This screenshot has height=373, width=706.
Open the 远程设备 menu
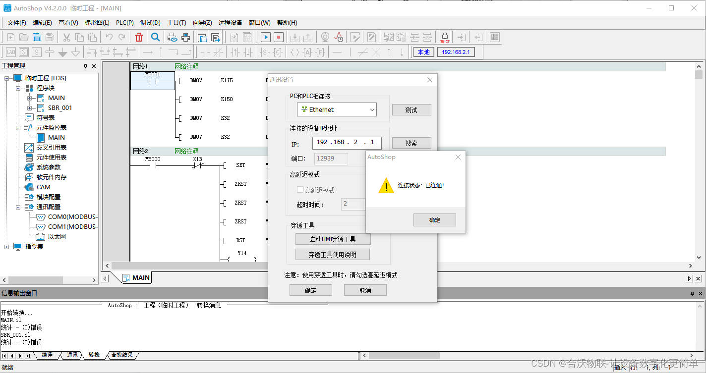(231, 23)
